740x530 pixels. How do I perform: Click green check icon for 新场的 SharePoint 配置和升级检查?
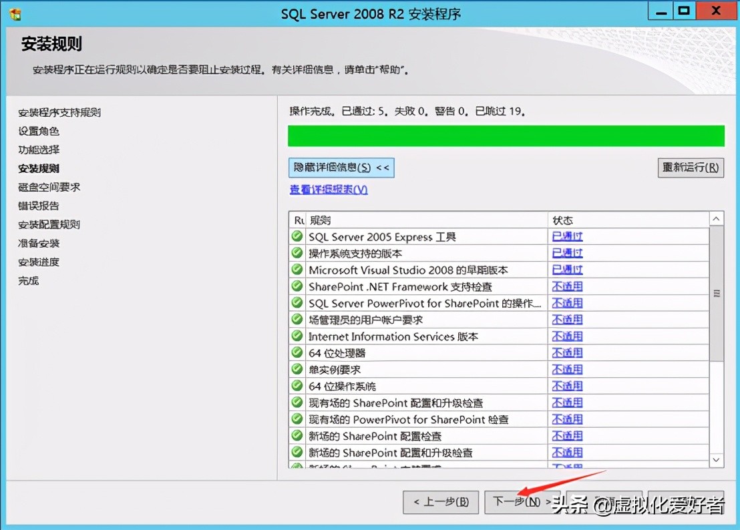[x=297, y=452]
